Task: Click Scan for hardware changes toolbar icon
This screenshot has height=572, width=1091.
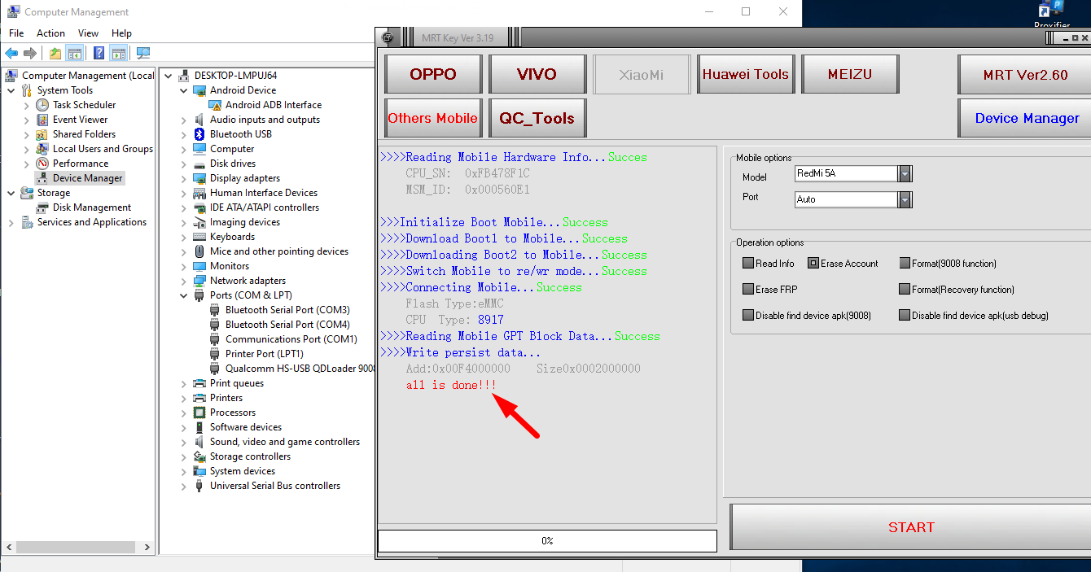Action: coord(143,54)
